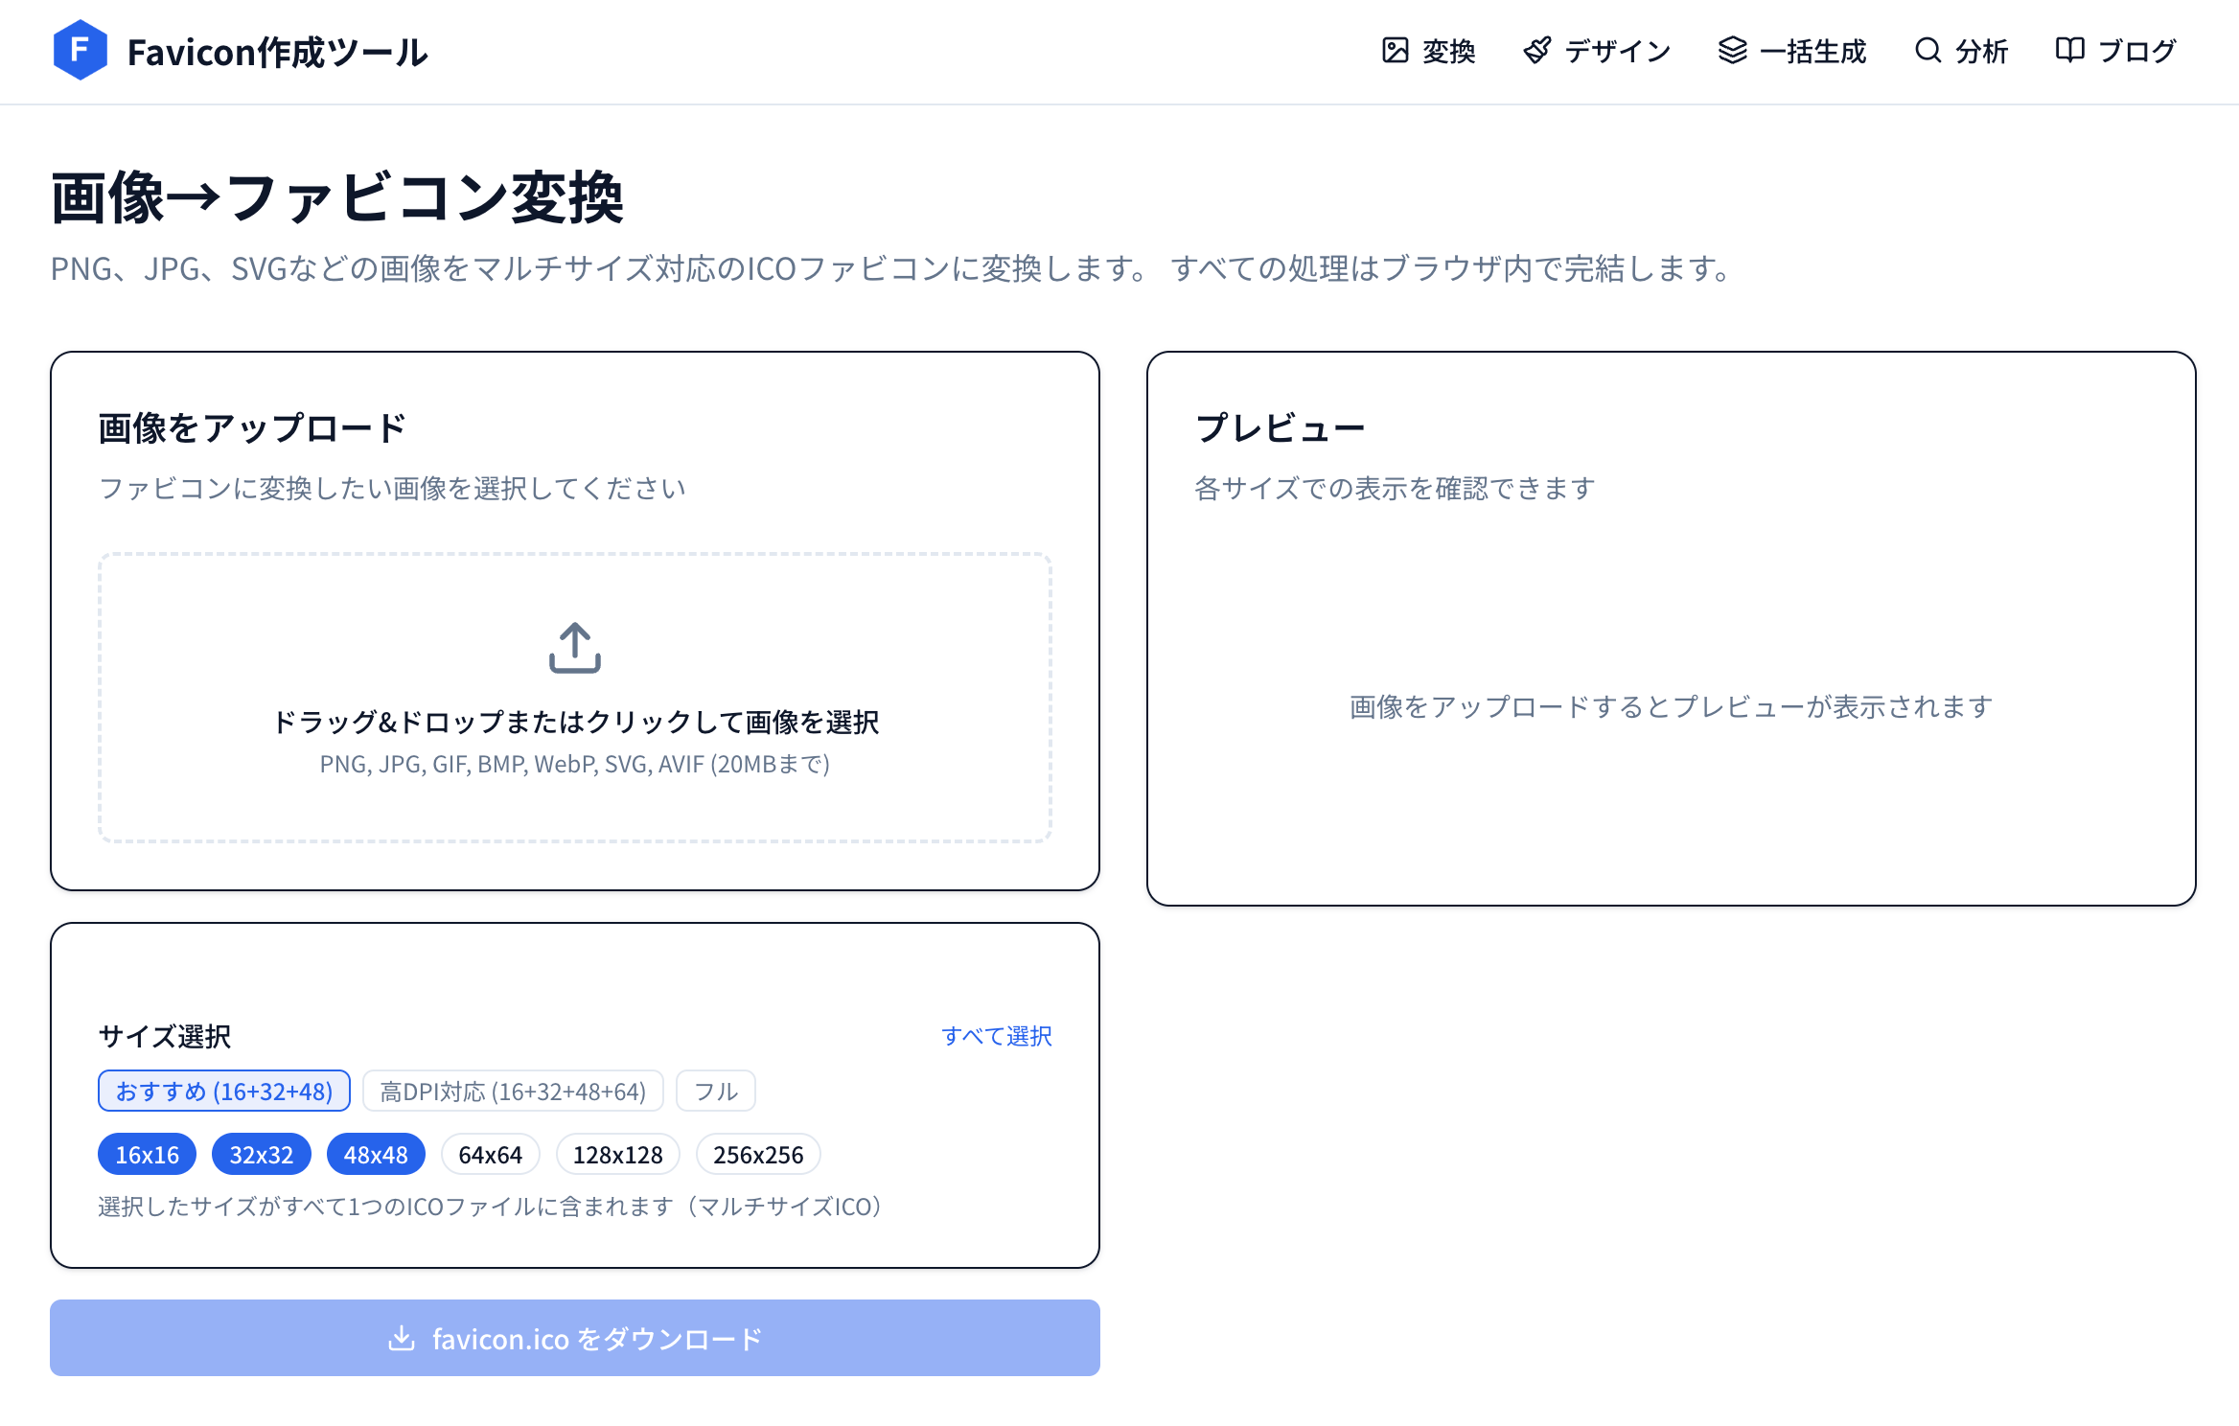Click the Favicon作成ツール logo icon
The image size is (2239, 1426).
tap(81, 52)
